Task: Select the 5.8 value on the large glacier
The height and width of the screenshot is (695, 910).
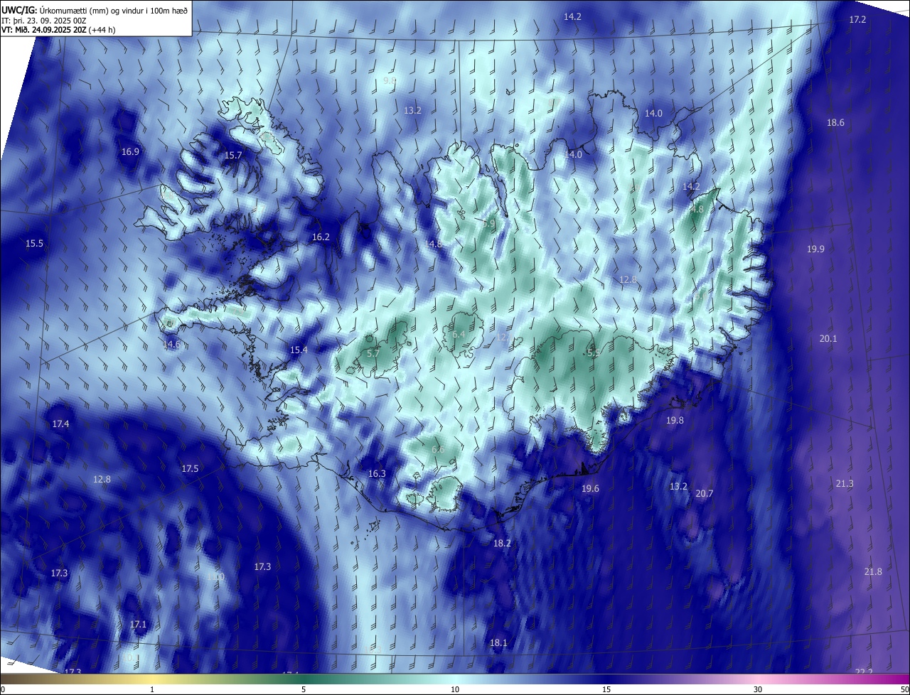Action: pyautogui.click(x=594, y=352)
